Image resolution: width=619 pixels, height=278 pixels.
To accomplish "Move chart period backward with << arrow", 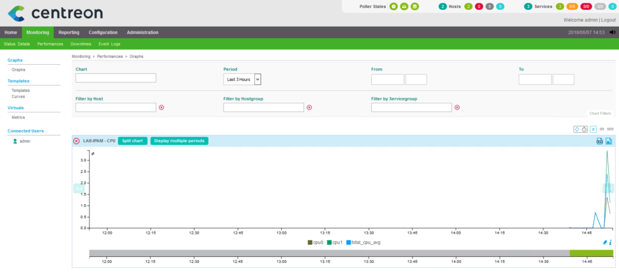I will point(79,189).
